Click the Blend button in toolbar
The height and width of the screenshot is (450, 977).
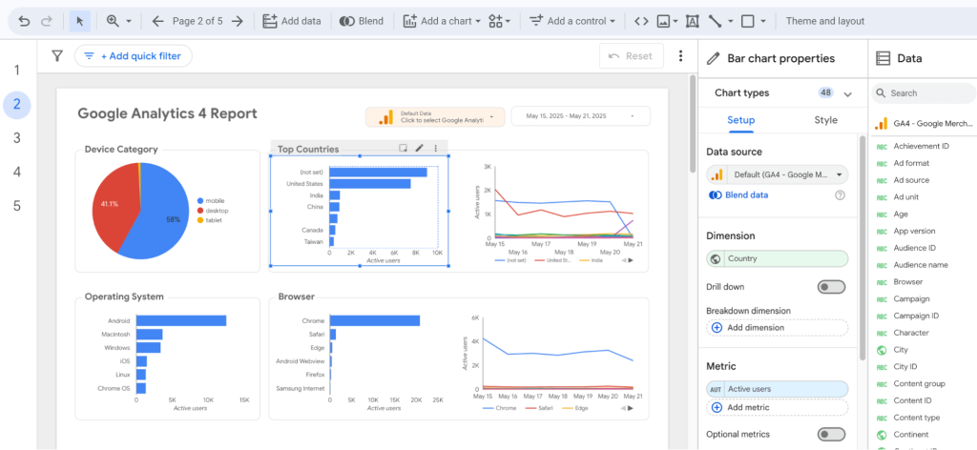[x=362, y=21]
